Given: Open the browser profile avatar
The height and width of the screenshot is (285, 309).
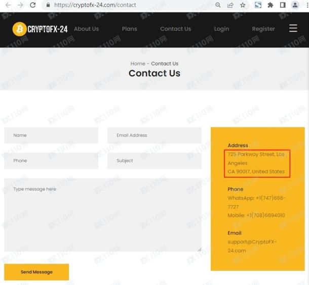Looking at the screenshot, I should (295, 5).
